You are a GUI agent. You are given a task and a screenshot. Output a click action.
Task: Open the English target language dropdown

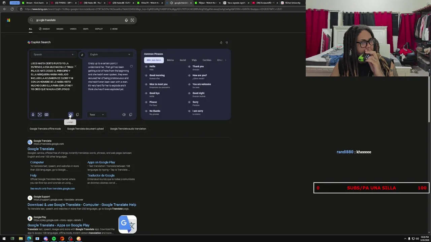[110, 54]
